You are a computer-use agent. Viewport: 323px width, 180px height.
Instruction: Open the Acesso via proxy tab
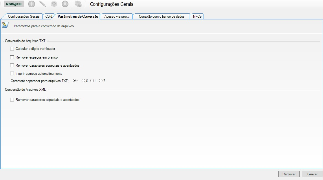point(117,17)
